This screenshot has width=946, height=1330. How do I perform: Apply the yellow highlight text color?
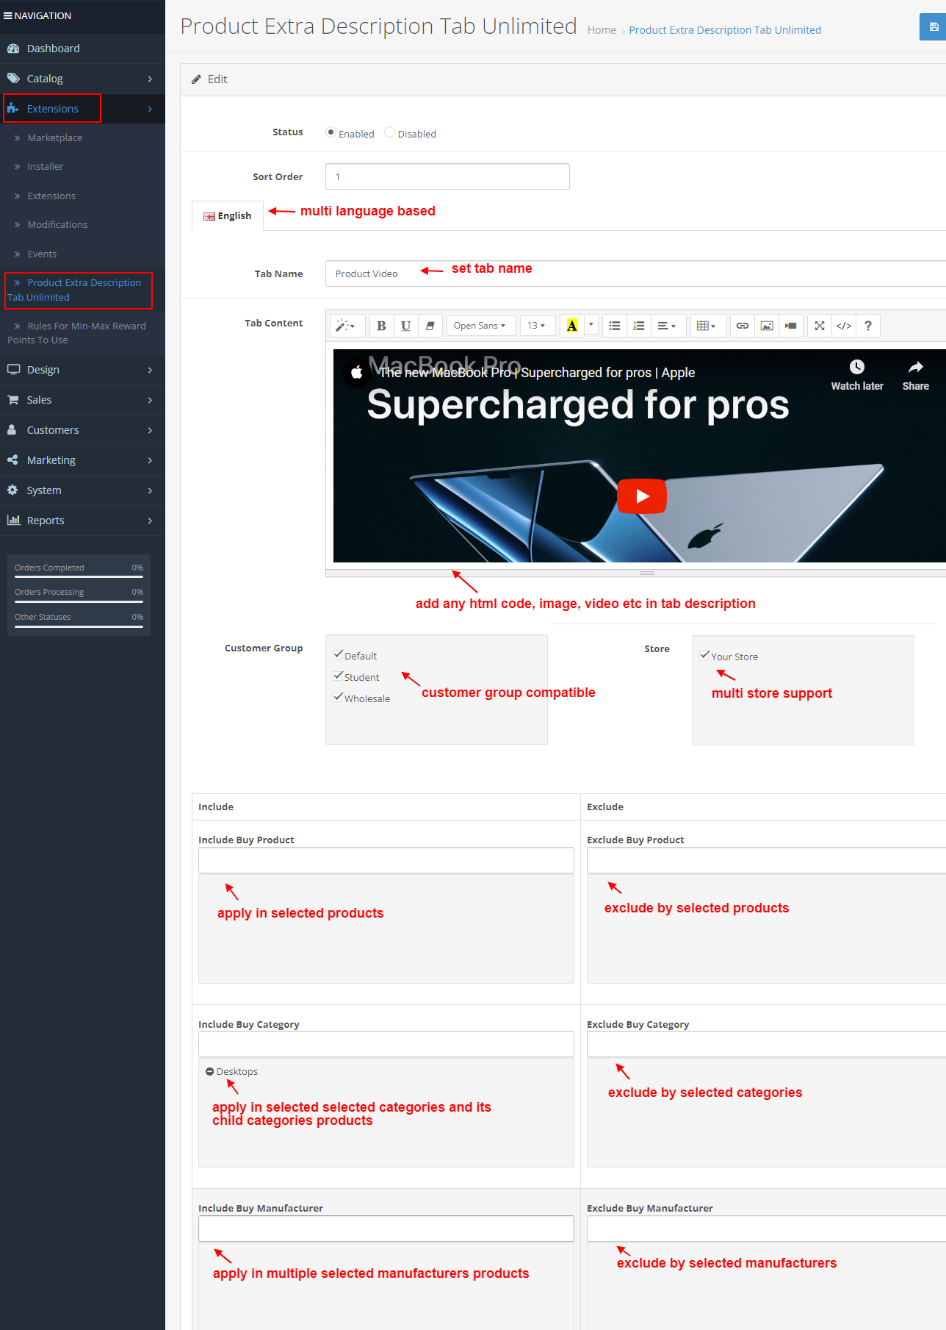click(x=572, y=326)
